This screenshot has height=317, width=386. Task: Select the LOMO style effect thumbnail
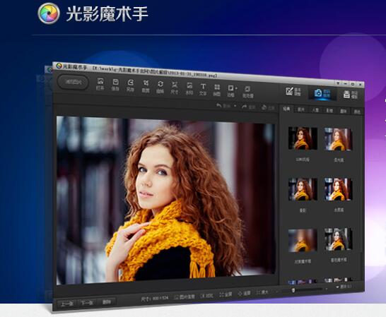[x=303, y=138]
